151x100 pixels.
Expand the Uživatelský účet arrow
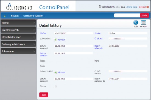[34, 37]
